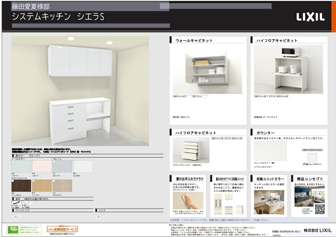Click the 商品コンセプト heading
Screen dimensions: 336x237
click(310, 179)
